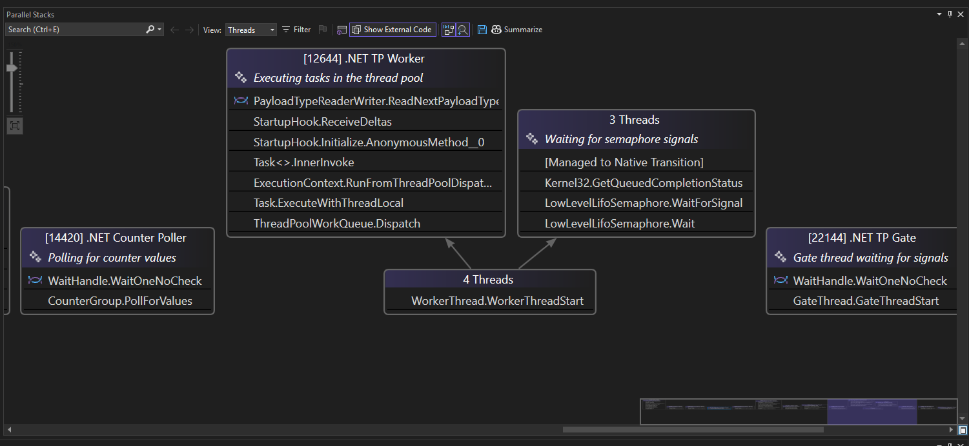
Task: Toggle Show External Code
Action: [393, 30]
